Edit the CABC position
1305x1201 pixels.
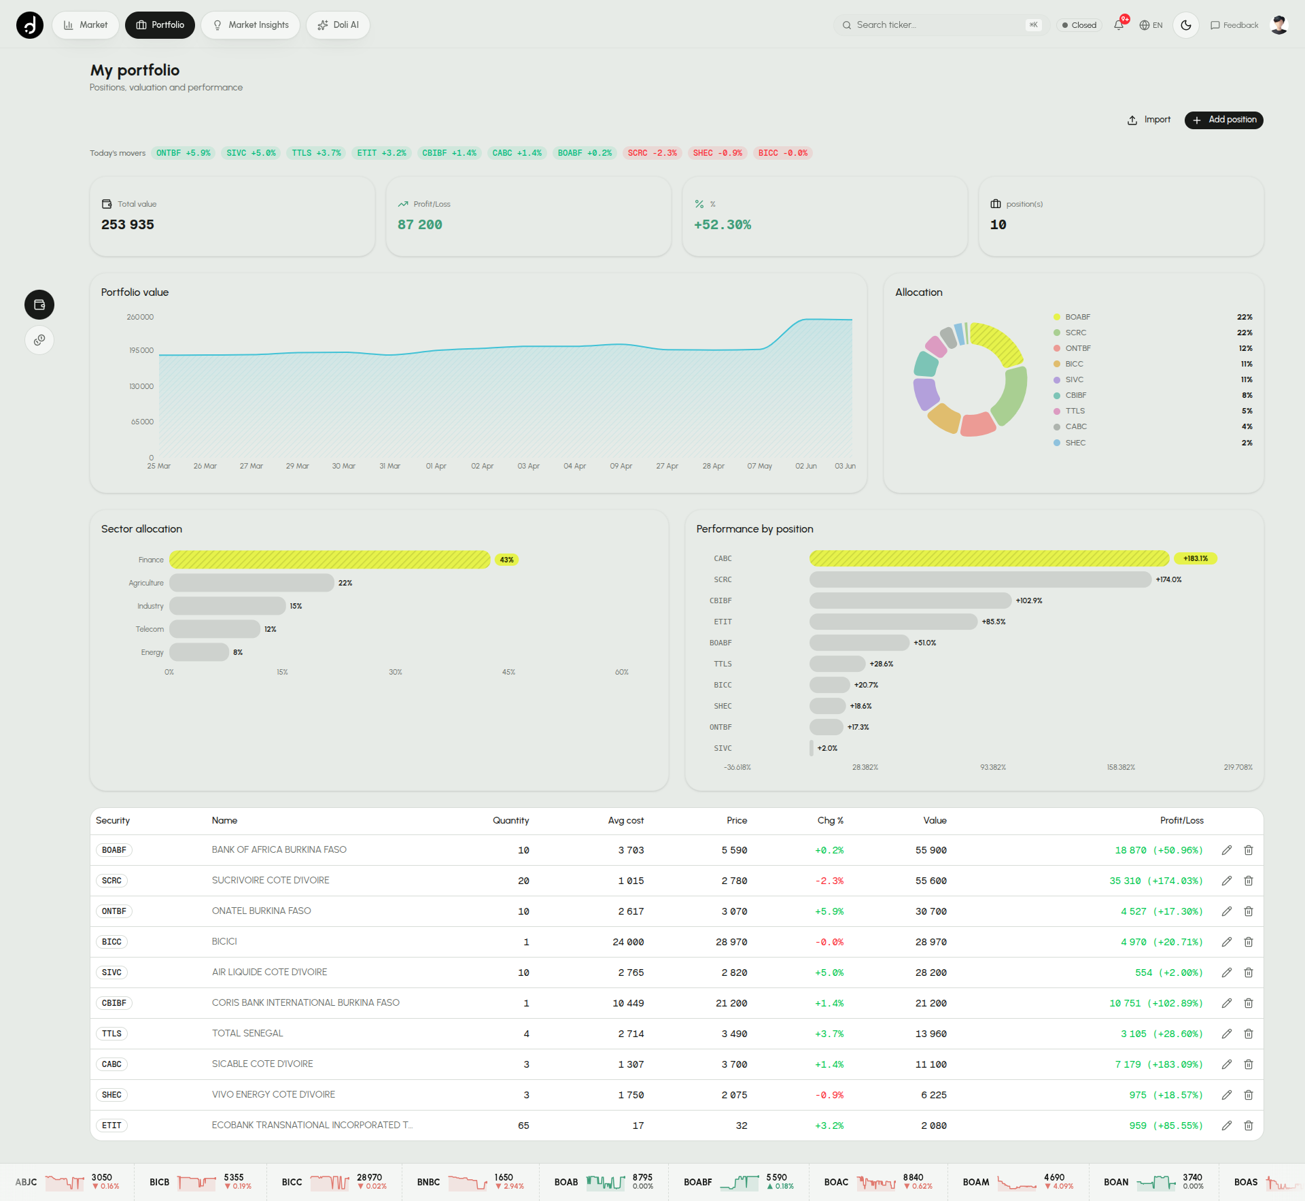tap(1227, 1064)
